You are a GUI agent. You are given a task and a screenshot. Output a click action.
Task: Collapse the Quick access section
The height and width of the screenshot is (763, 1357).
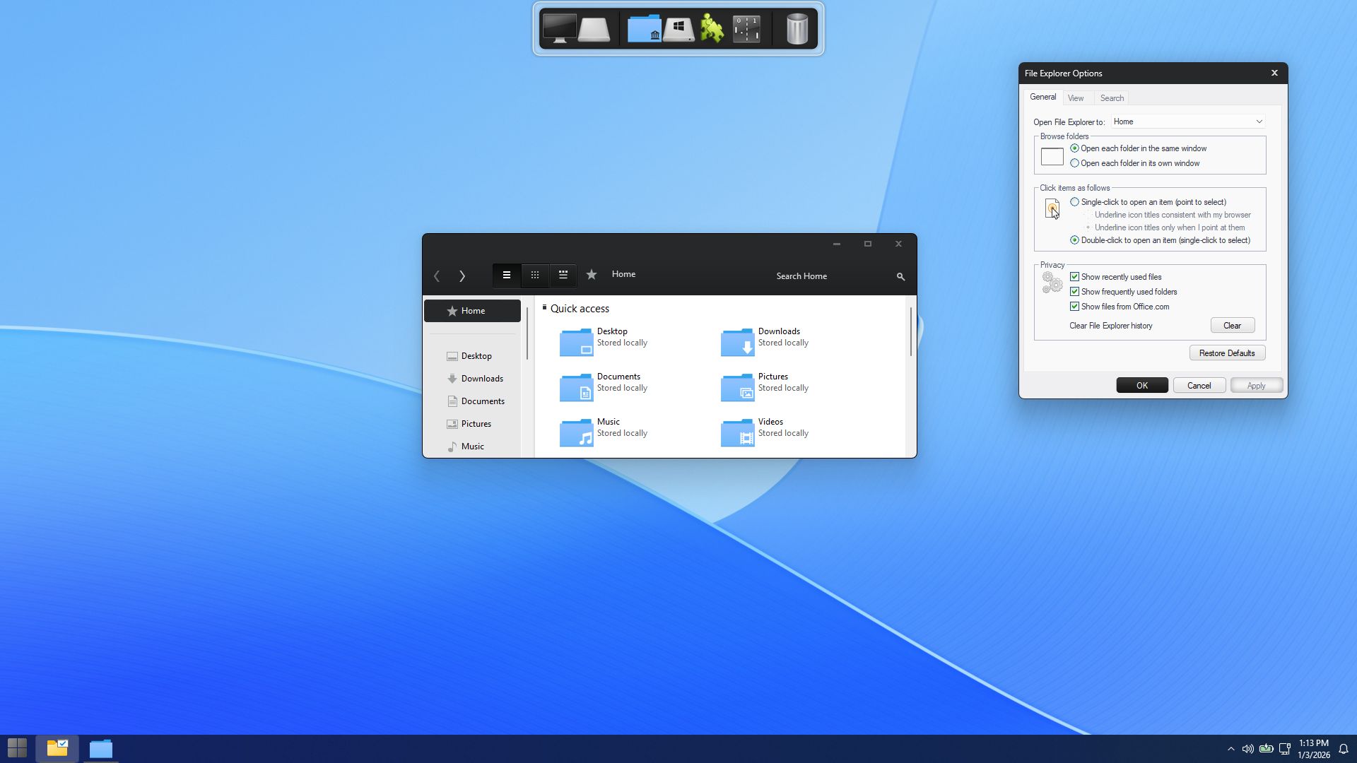[544, 308]
